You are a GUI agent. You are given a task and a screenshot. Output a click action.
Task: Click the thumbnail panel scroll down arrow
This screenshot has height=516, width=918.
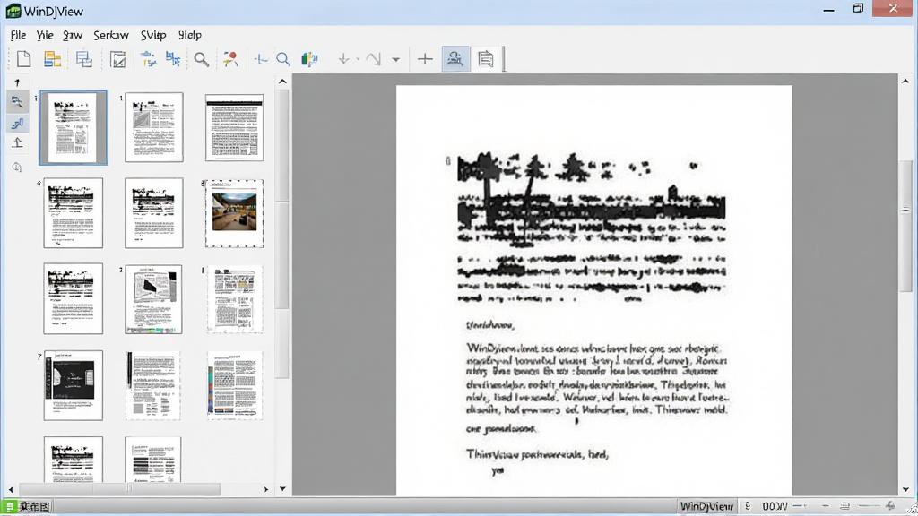[282, 488]
